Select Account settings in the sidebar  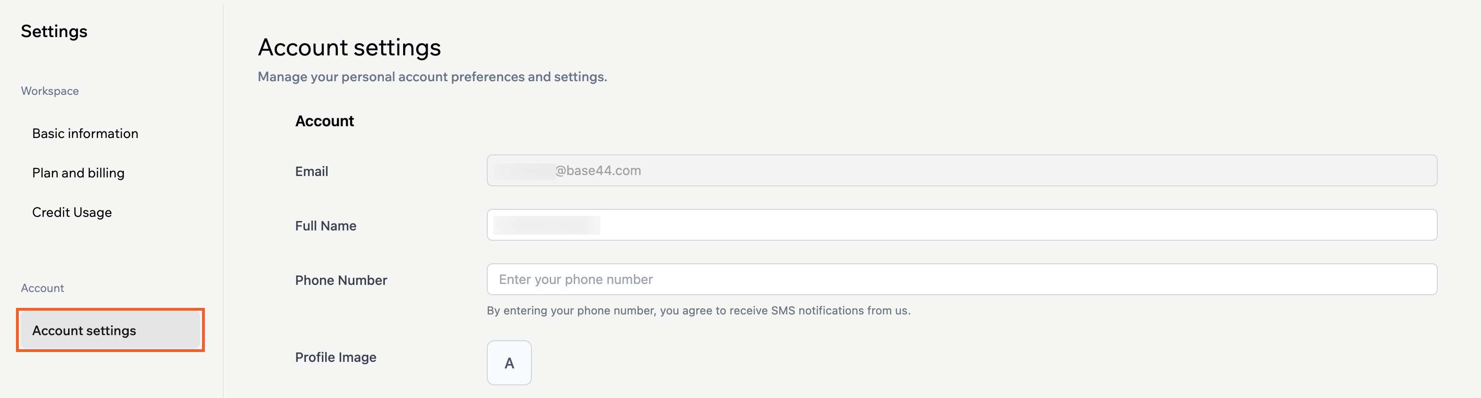coord(85,330)
